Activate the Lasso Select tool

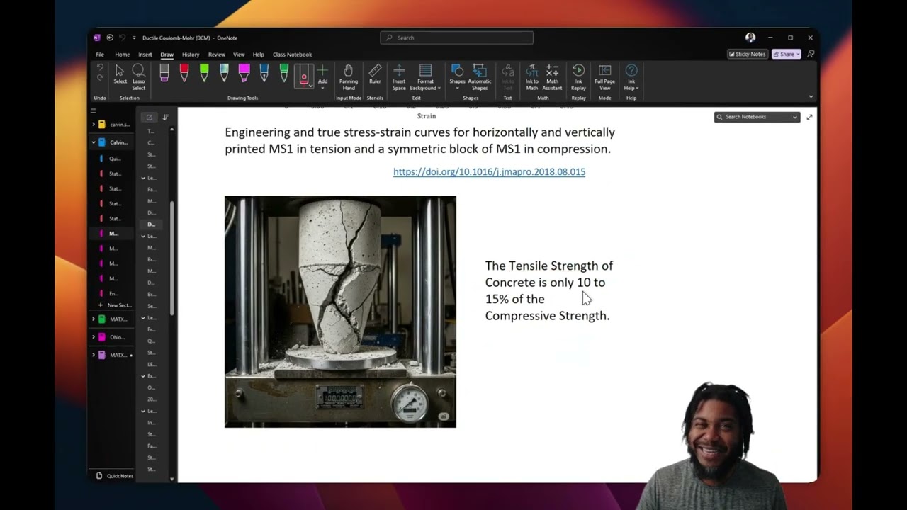pyautogui.click(x=138, y=75)
